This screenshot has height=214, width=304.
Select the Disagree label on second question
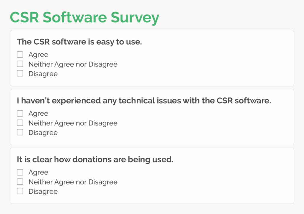pos(43,132)
